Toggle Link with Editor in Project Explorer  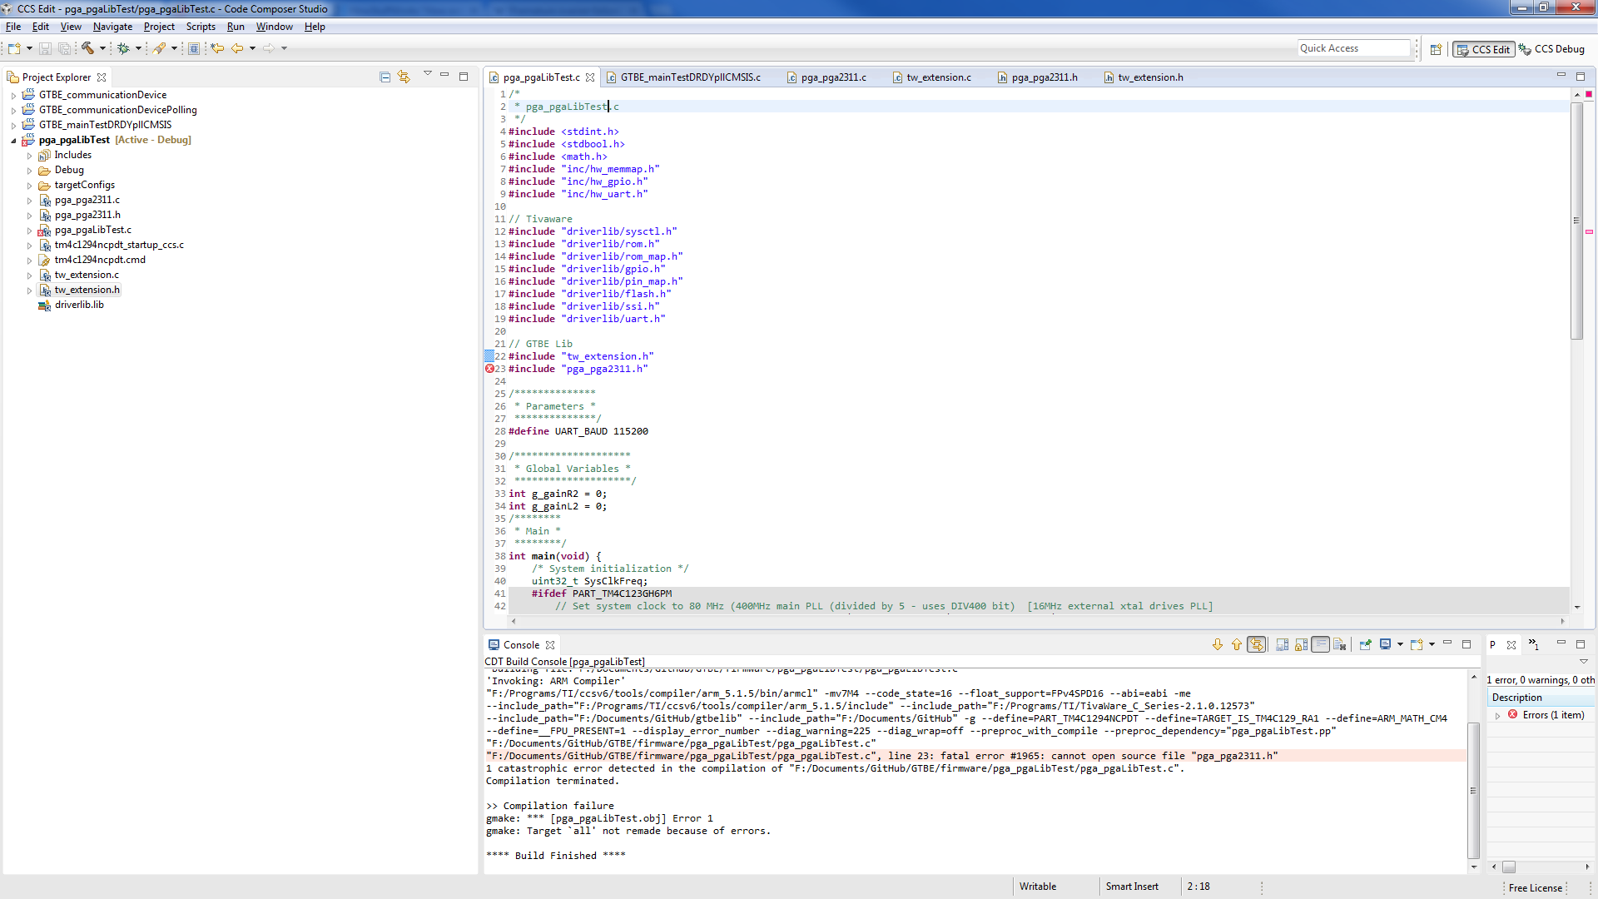coord(404,77)
